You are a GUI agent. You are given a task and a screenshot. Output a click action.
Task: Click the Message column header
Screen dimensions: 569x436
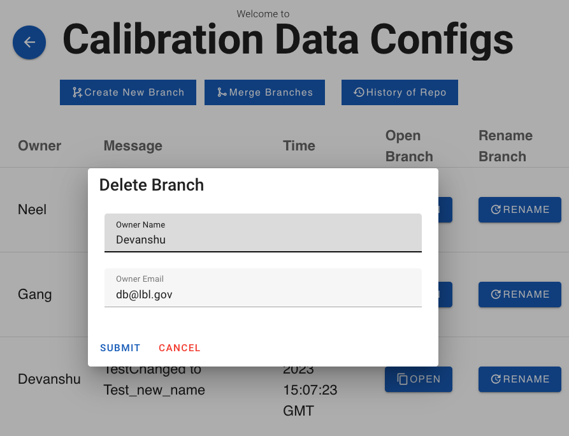[133, 145]
